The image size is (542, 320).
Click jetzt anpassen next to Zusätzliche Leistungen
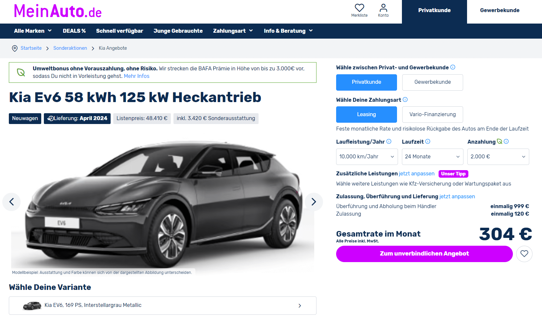tap(417, 174)
